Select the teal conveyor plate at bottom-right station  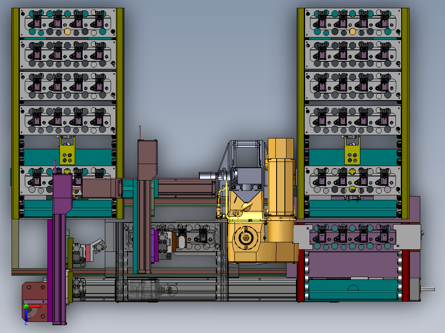(x=353, y=289)
